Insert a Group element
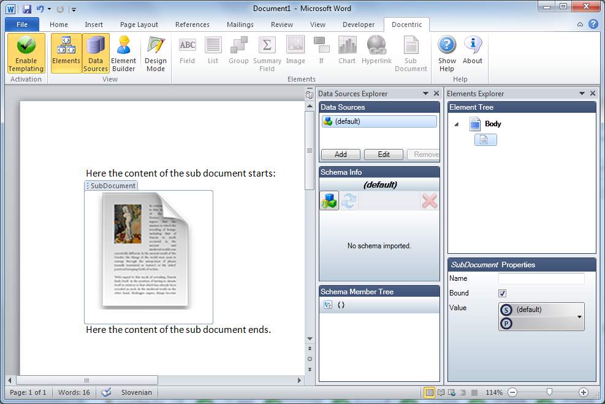Viewport: 605px width, 404px height. (x=238, y=50)
